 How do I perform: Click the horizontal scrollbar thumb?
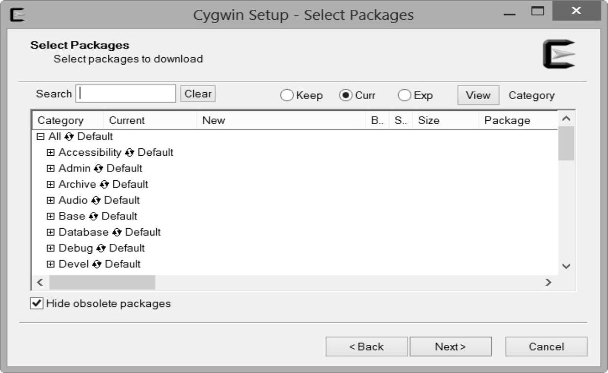(102, 282)
